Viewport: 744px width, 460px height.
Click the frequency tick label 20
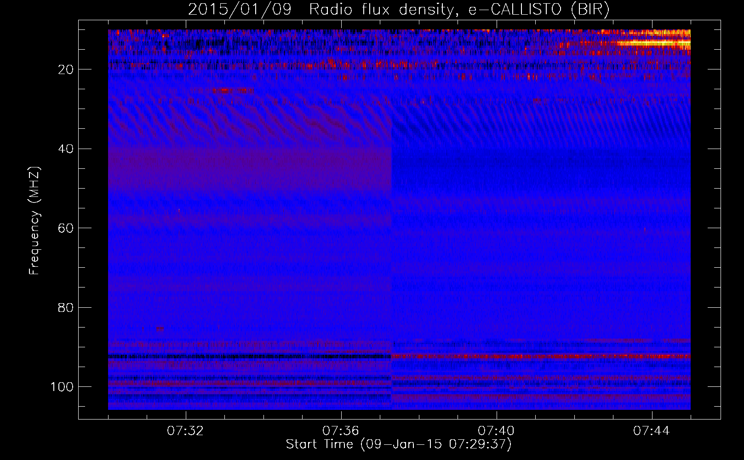click(x=66, y=69)
